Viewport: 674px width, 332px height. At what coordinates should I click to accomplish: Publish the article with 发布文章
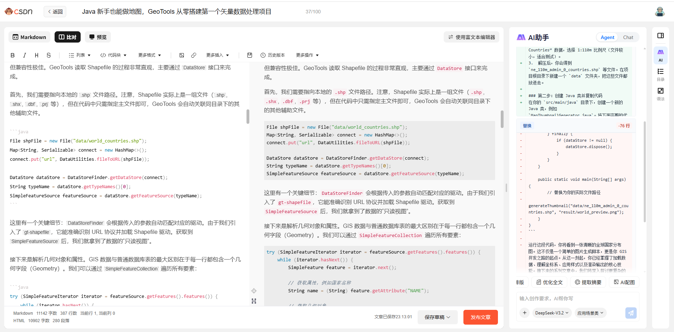(480, 317)
